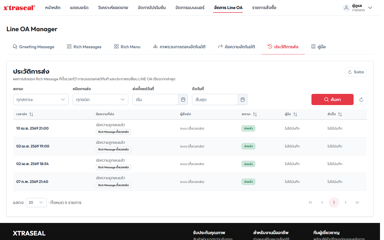
Task: Open จัดการโปรโมชั่น in top navigation
Action: point(152,8)
